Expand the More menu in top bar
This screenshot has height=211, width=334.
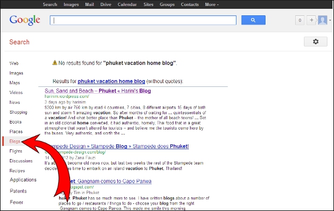click(x=212, y=4)
